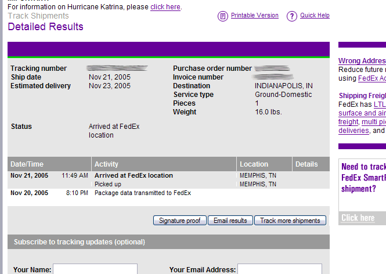Click the Signature proof button
Viewport: 386px width, 274px height.
[180, 221]
